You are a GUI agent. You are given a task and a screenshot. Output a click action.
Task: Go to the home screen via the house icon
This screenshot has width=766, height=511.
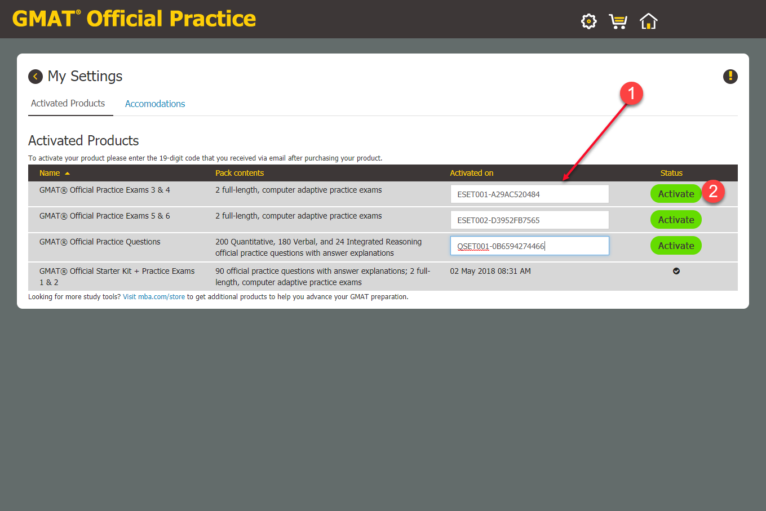648,21
